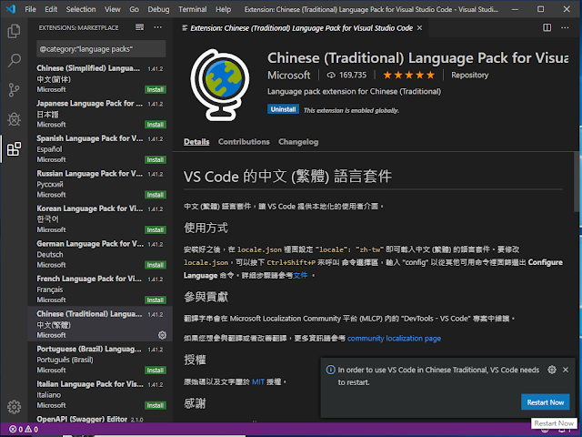This screenshot has width=582, height=437.
Task: Click the globe extension logo
Action: 220,85
